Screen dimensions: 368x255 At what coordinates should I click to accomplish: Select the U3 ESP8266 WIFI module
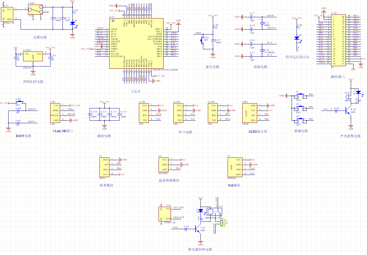(235, 167)
